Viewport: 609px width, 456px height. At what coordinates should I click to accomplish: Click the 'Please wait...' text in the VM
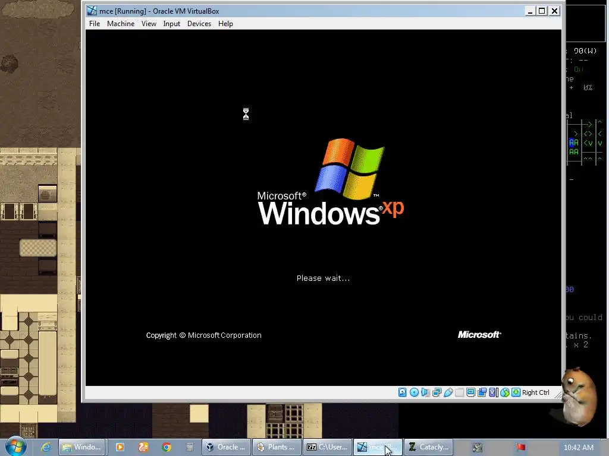tap(323, 278)
